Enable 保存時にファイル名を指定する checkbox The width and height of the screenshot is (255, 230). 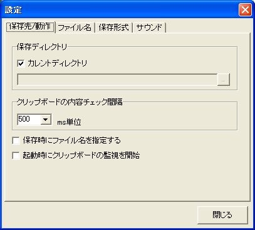click(16, 140)
